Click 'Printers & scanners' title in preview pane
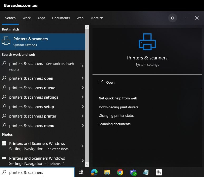This screenshot has height=177, width=204. (147, 58)
